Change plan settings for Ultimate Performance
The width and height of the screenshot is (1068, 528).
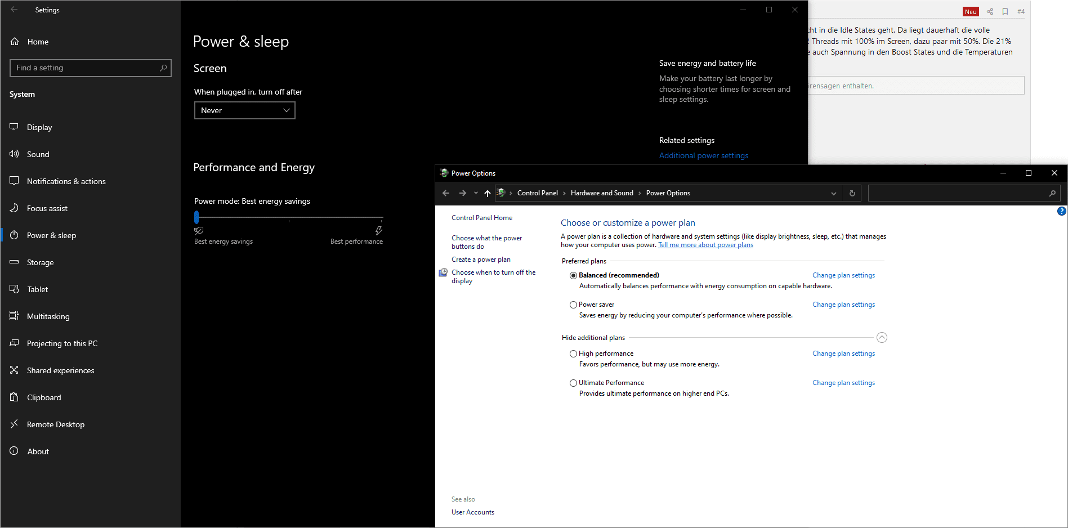[843, 383]
